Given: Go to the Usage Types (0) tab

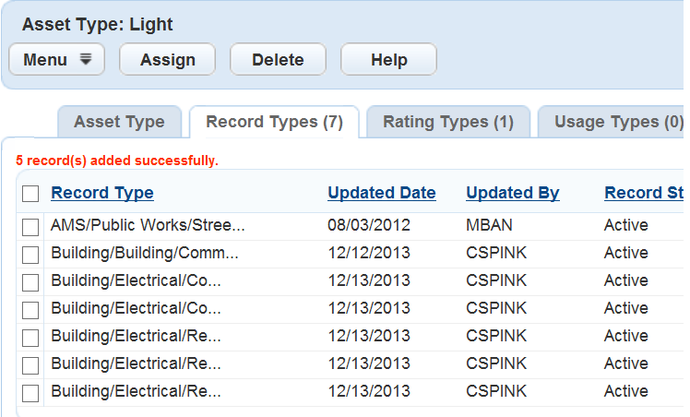Looking at the screenshot, I should 618,122.
